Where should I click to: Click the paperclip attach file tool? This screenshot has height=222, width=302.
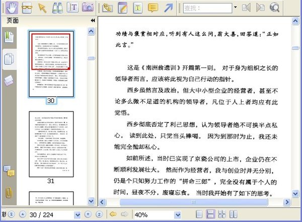(108, 8)
